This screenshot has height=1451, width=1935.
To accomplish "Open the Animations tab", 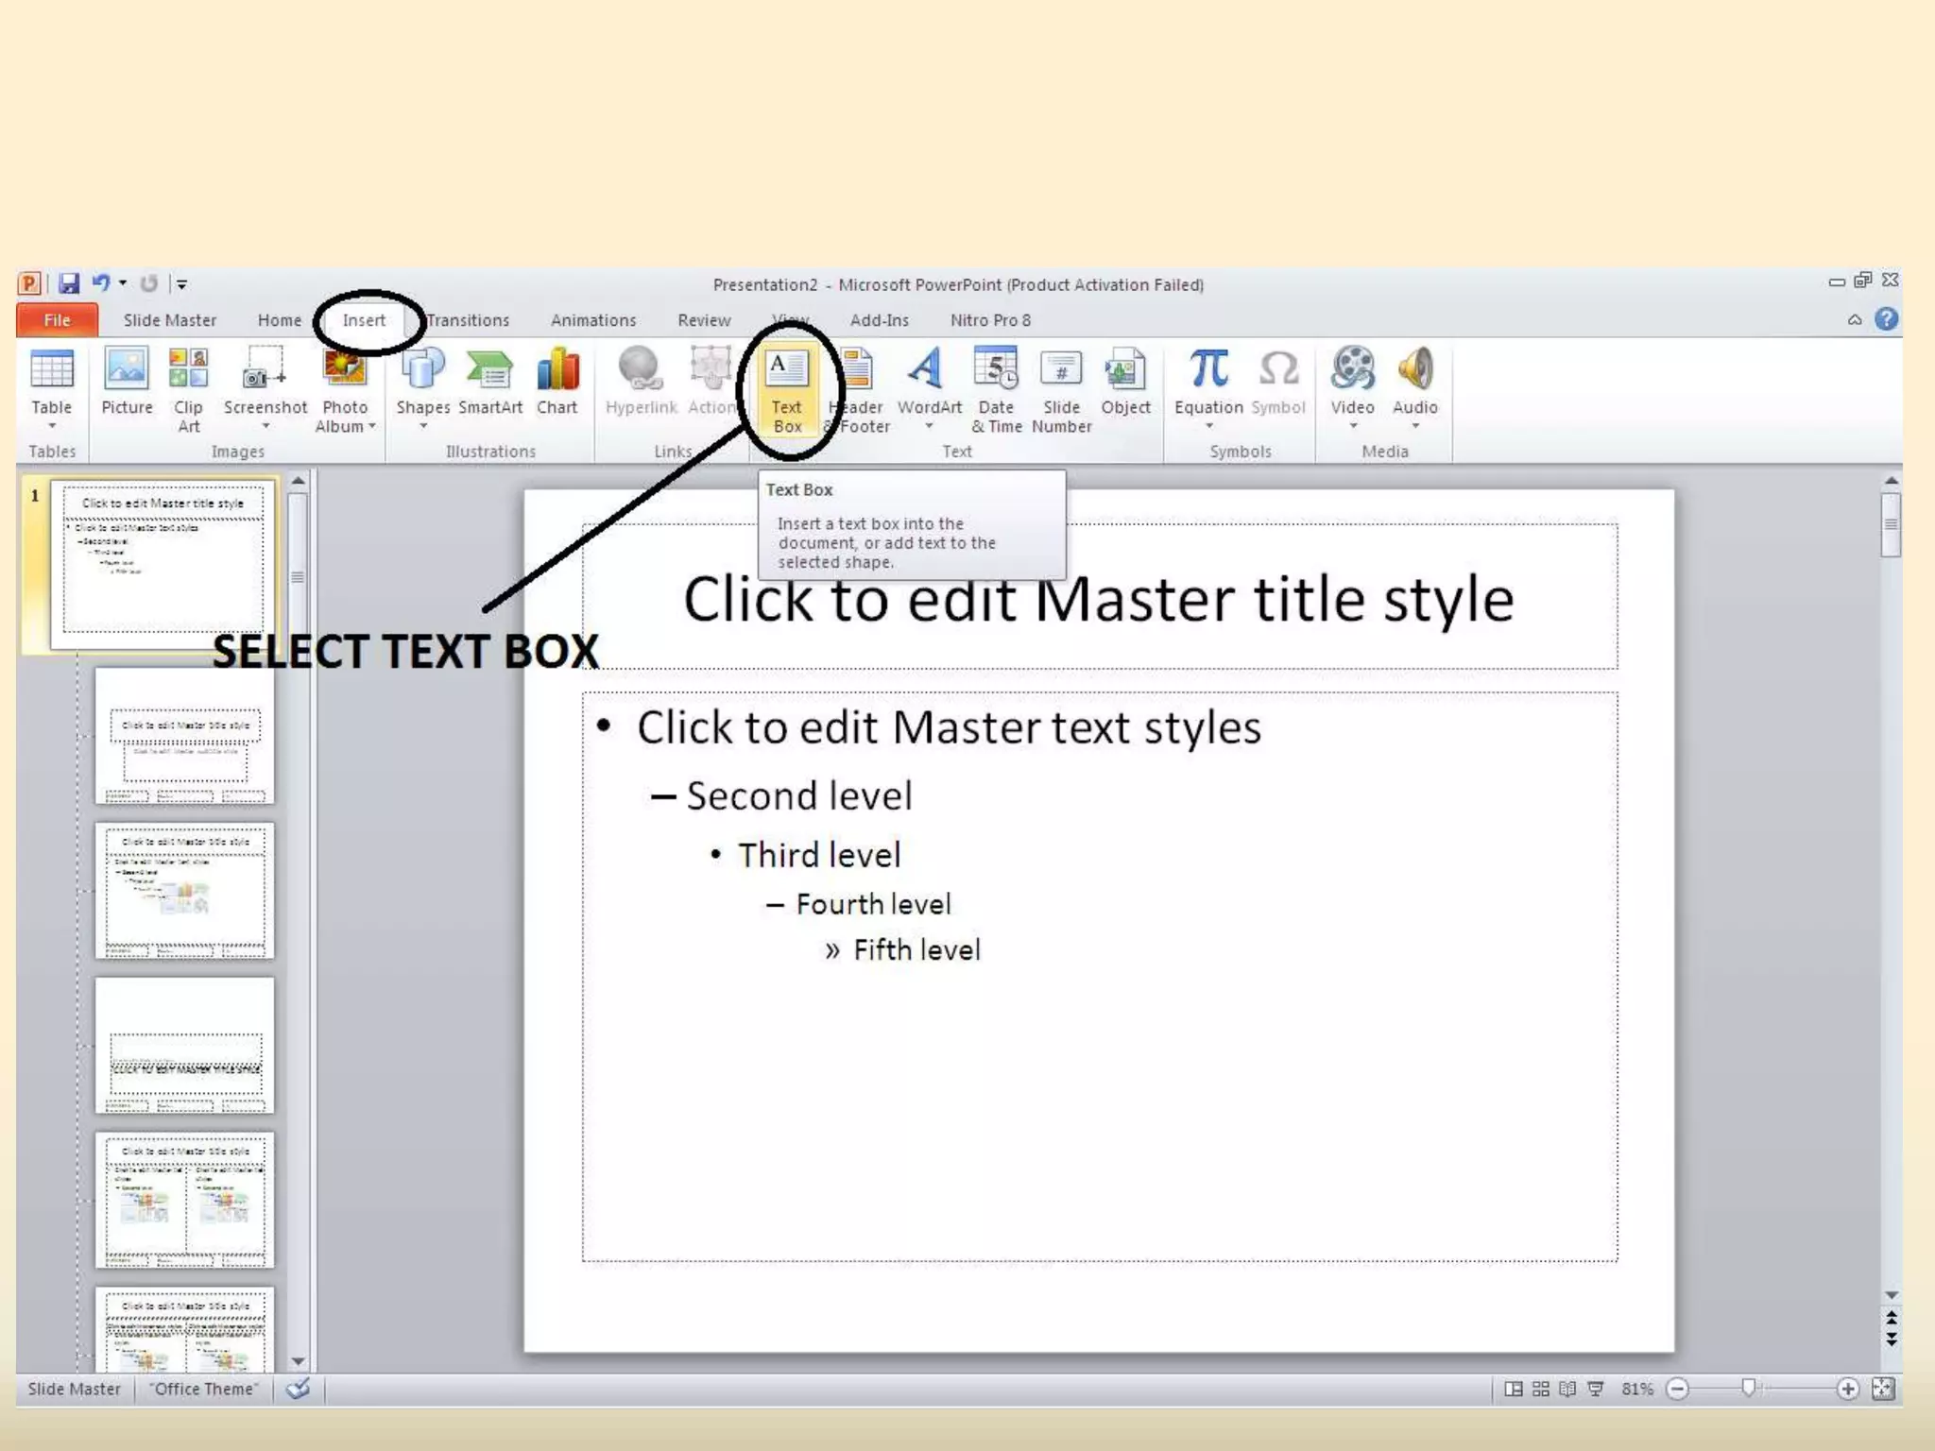I will [593, 320].
